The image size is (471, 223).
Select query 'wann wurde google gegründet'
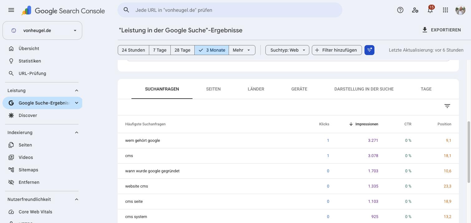(152, 171)
